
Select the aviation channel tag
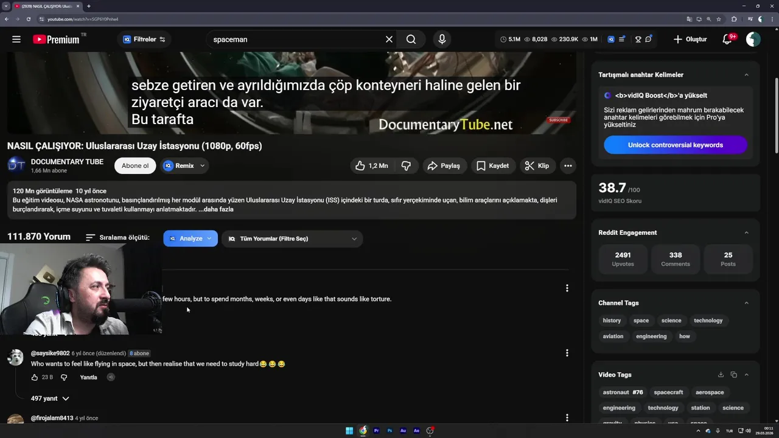point(613,336)
